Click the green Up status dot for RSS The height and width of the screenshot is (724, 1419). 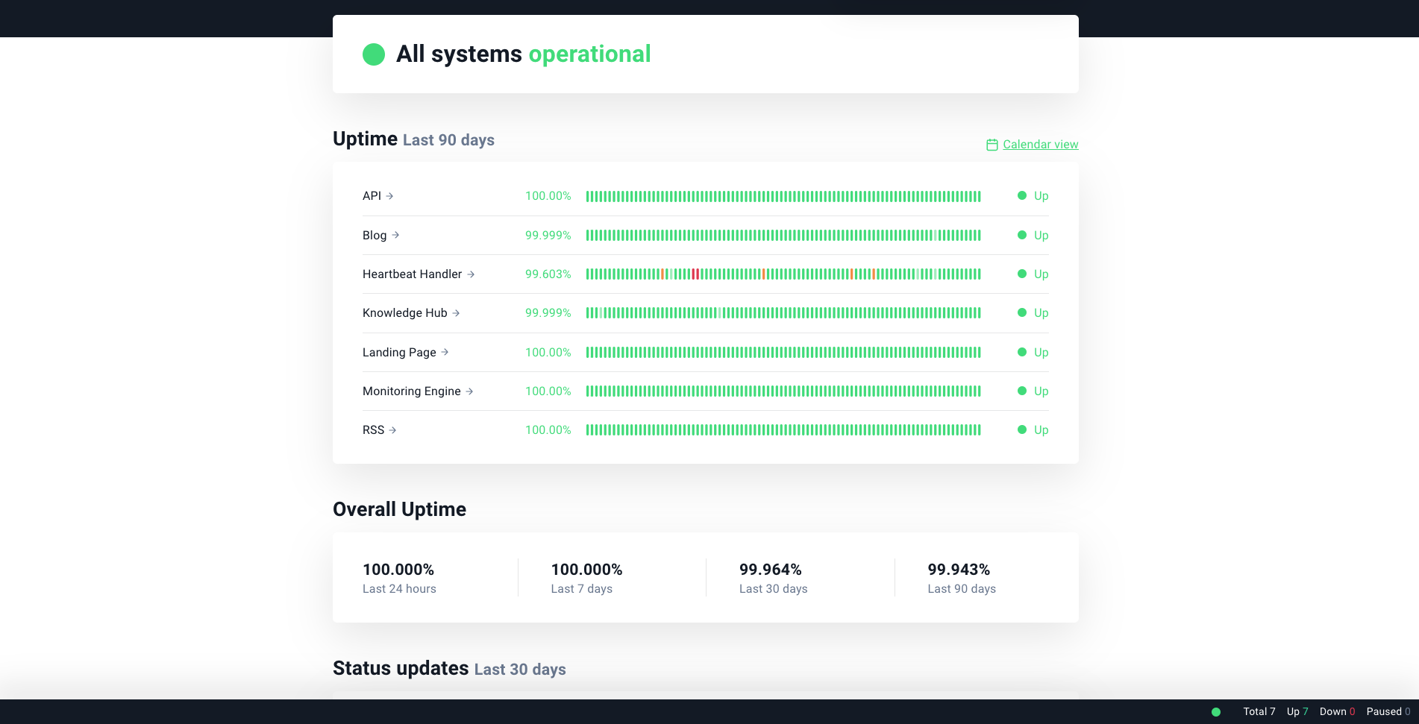(1021, 430)
